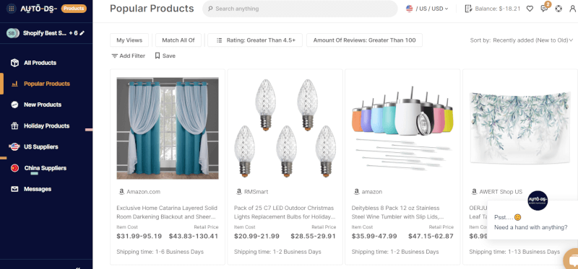This screenshot has height=269, width=578.
Task: Open the US / USD region dropdown
Action: point(427,9)
